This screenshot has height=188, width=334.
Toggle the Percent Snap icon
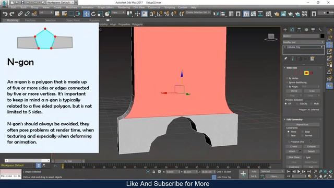(166, 14)
